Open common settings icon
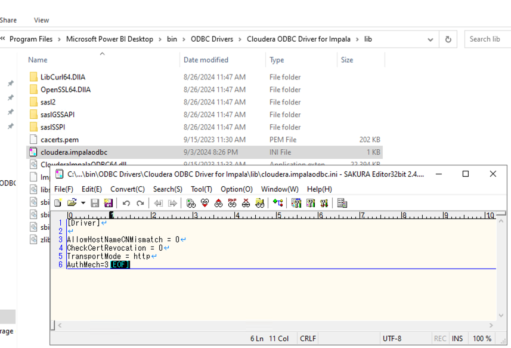 pyautogui.click(x=324, y=203)
